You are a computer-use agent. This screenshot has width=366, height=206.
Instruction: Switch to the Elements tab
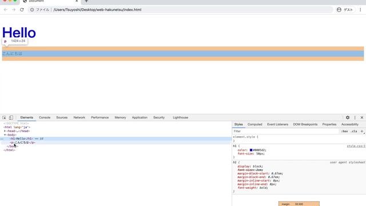coord(27,117)
